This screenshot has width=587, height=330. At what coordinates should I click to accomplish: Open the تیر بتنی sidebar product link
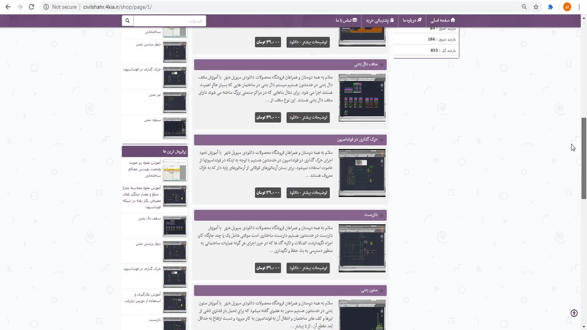(x=154, y=95)
